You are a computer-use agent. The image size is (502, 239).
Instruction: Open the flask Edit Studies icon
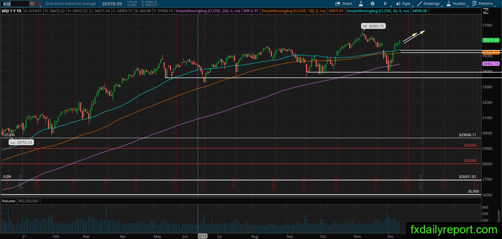click(361, 3)
